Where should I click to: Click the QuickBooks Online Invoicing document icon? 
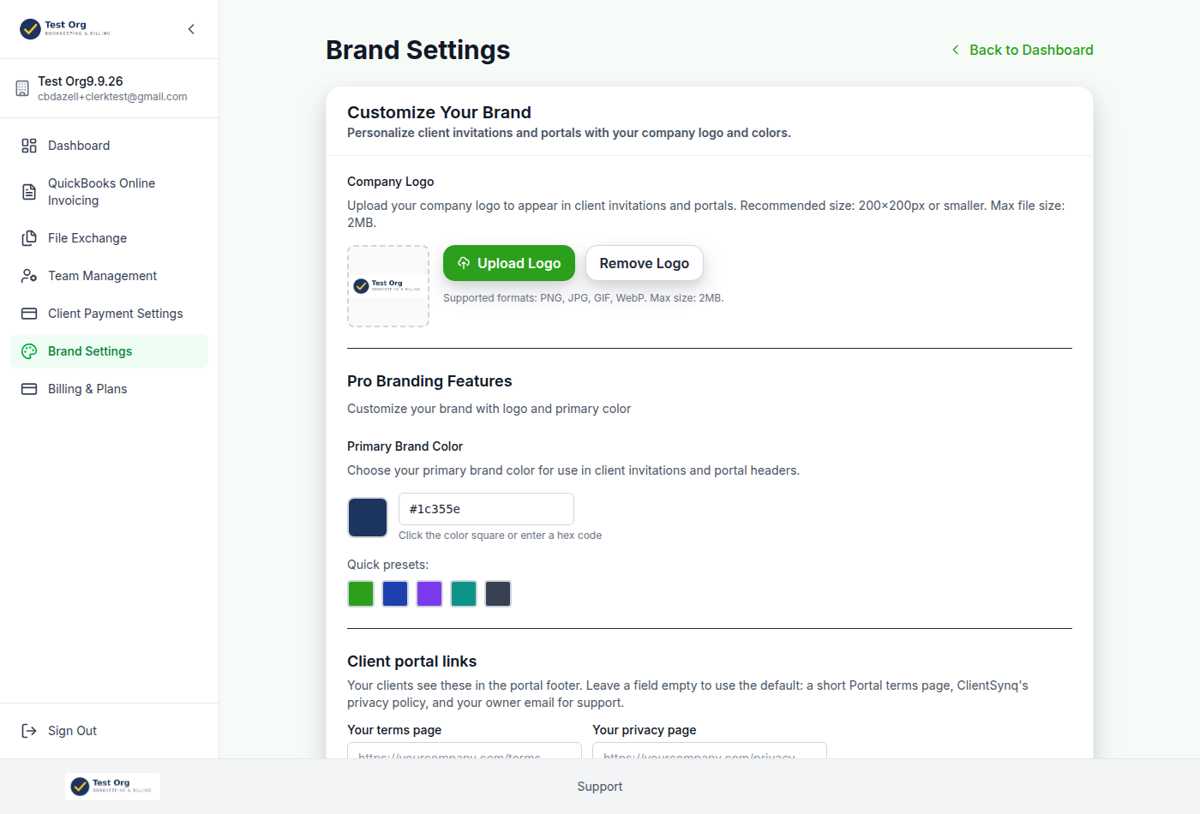pos(29,192)
